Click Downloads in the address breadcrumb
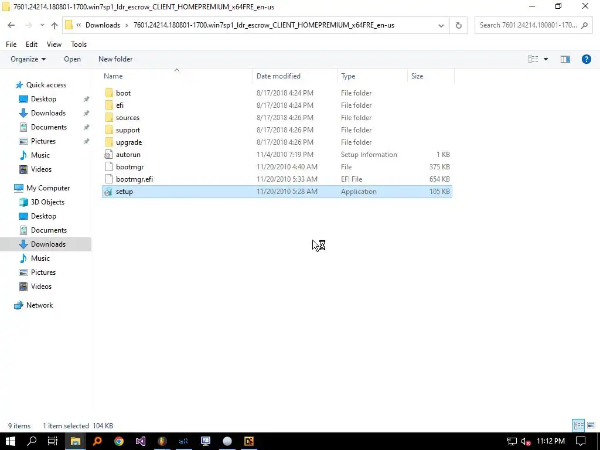The width and height of the screenshot is (600, 450). pos(103,25)
